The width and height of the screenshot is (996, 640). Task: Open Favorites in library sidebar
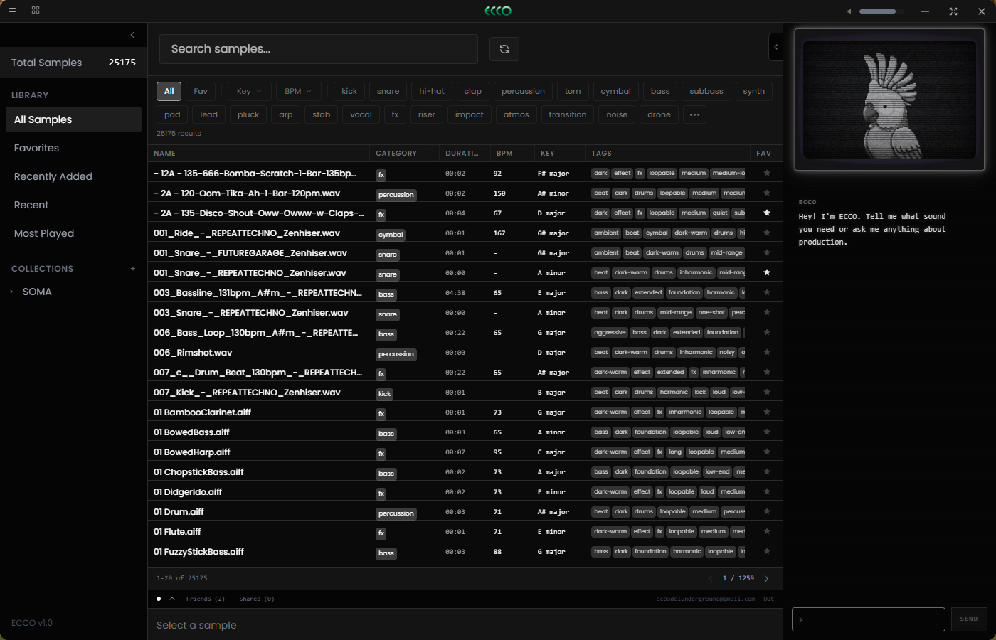point(73,148)
